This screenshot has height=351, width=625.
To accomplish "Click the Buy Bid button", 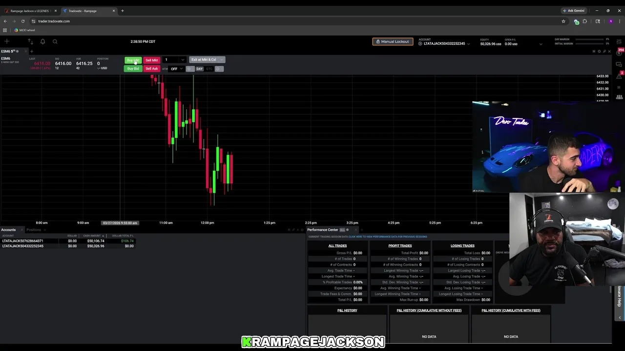I will (133, 69).
